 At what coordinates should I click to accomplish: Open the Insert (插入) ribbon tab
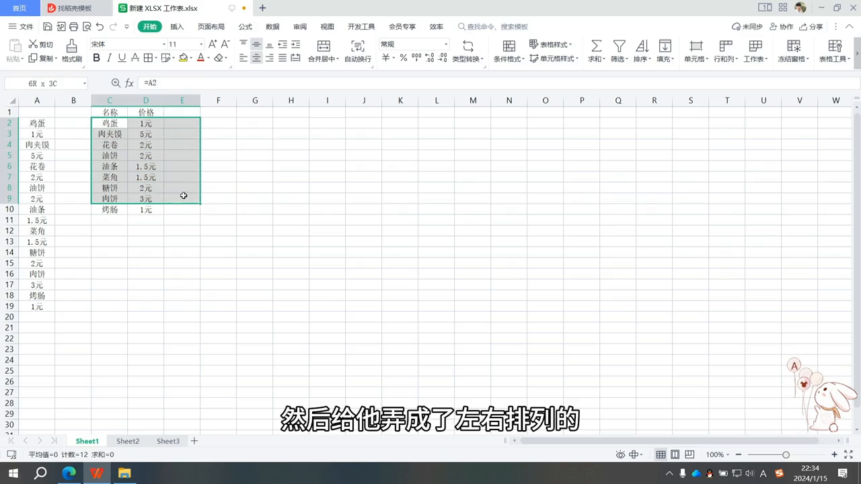coord(177,27)
